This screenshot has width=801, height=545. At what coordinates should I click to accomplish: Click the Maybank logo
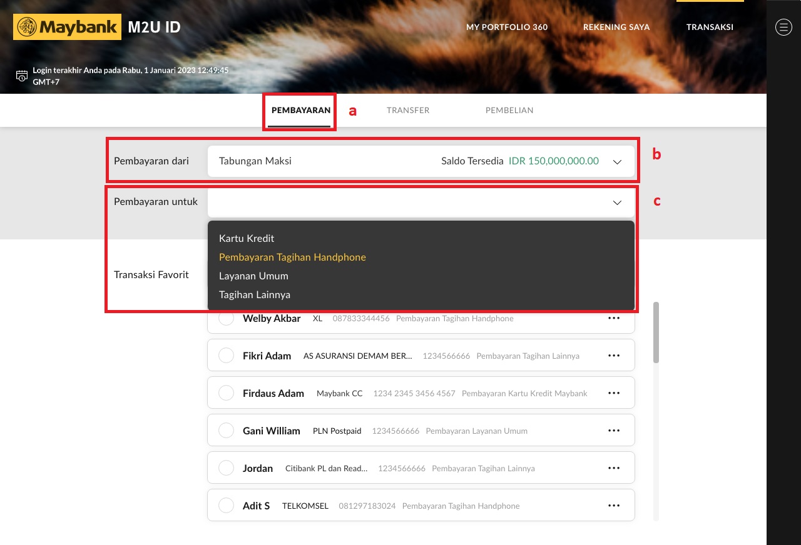[x=67, y=27]
